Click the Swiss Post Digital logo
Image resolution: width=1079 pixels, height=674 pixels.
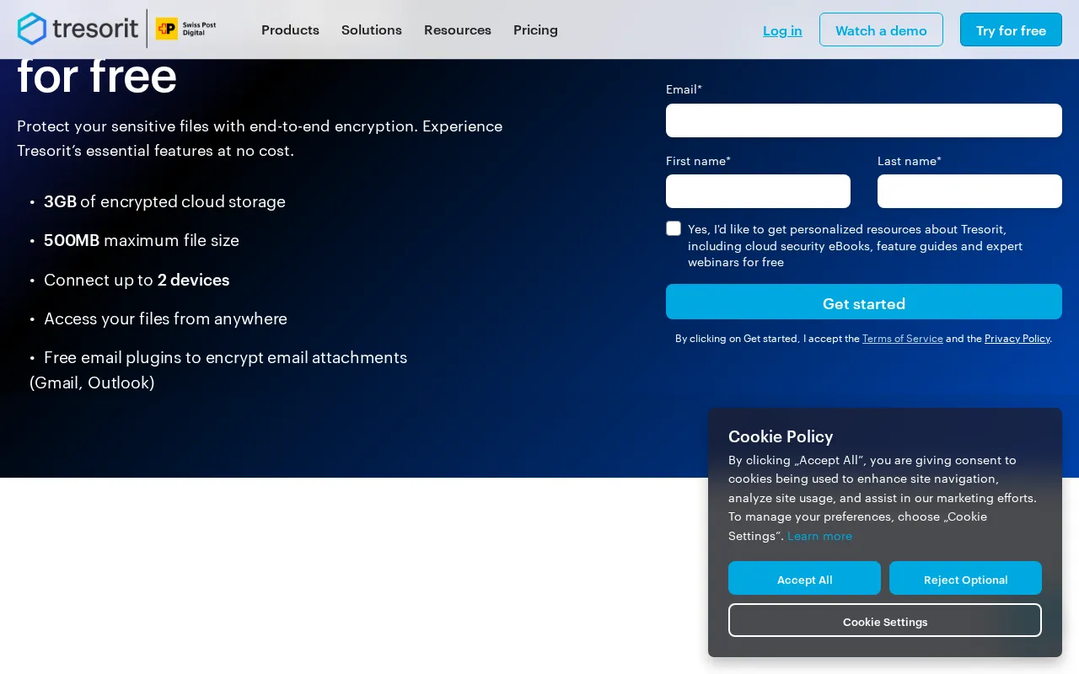(186, 29)
